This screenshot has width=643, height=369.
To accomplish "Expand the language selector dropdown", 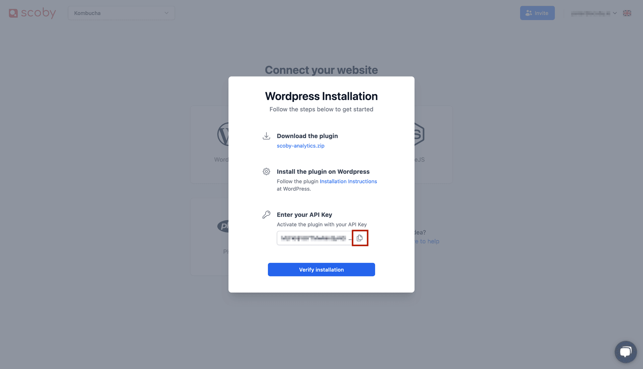I will click(x=627, y=13).
